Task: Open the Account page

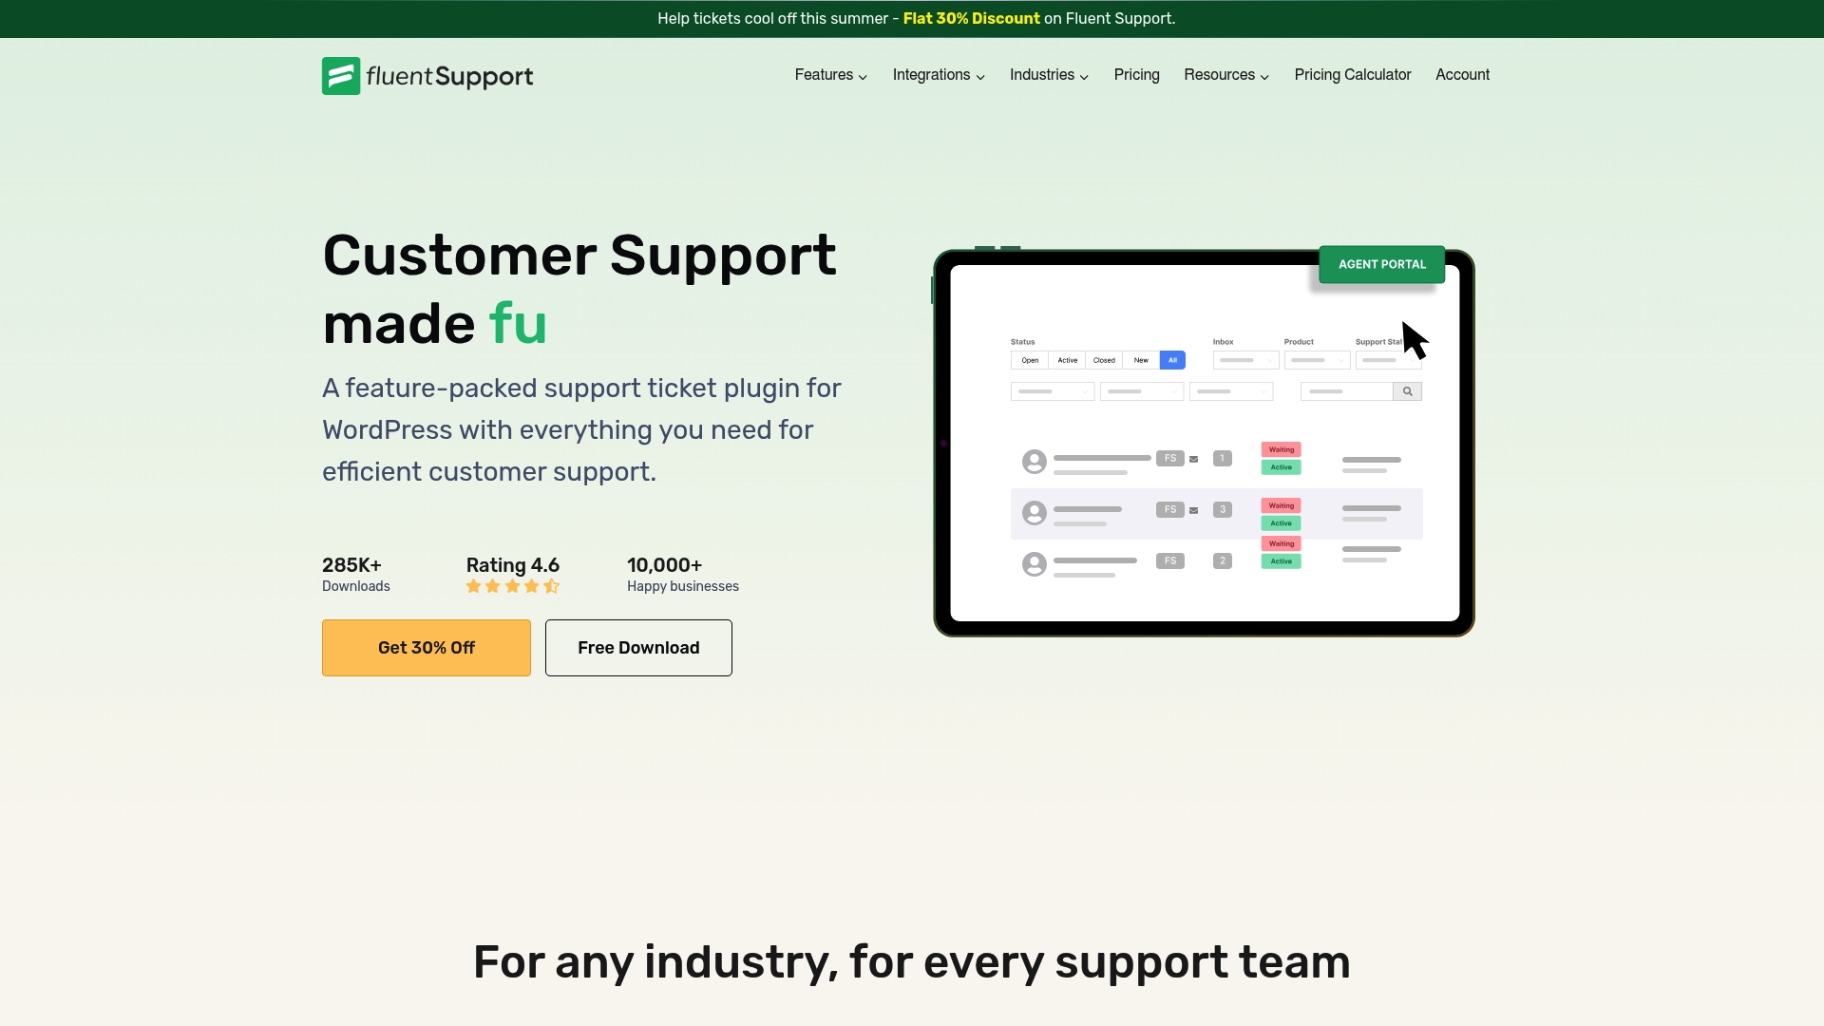Action: coord(1462,75)
